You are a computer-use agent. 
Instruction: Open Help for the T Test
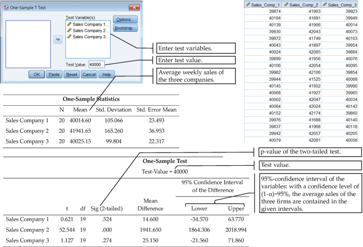point(106,75)
